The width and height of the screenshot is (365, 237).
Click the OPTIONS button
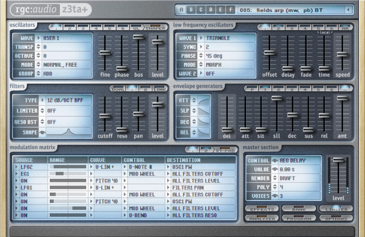pyautogui.click(x=336, y=218)
